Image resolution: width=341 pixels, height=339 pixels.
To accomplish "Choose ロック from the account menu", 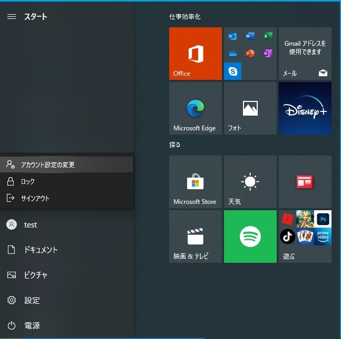I will 66,181.
